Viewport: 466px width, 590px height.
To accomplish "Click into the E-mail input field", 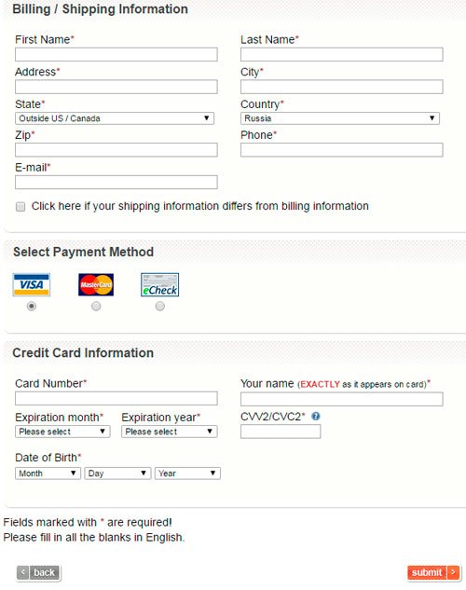I will (116, 183).
